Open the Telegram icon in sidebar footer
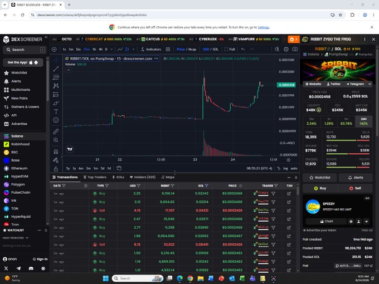The image size is (379, 284). 18,268
